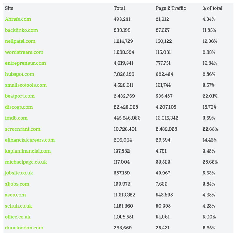Open wordstream.com link

[24, 52]
